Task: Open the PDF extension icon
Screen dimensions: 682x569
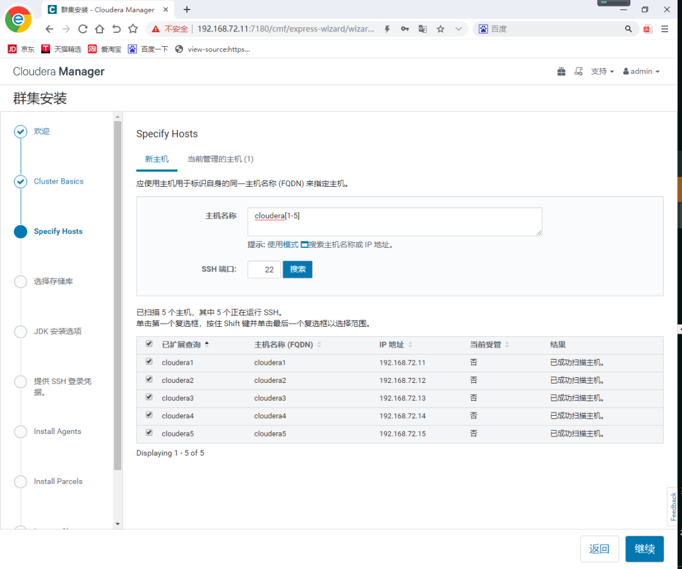Action: (x=648, y=29)
